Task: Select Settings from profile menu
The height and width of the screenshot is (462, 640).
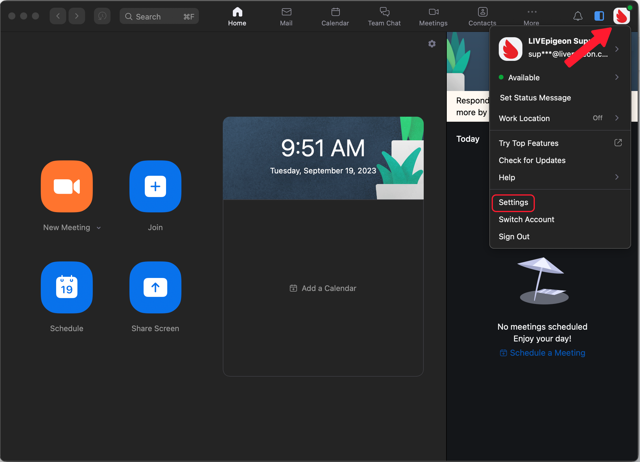Action: coord(513,203)
